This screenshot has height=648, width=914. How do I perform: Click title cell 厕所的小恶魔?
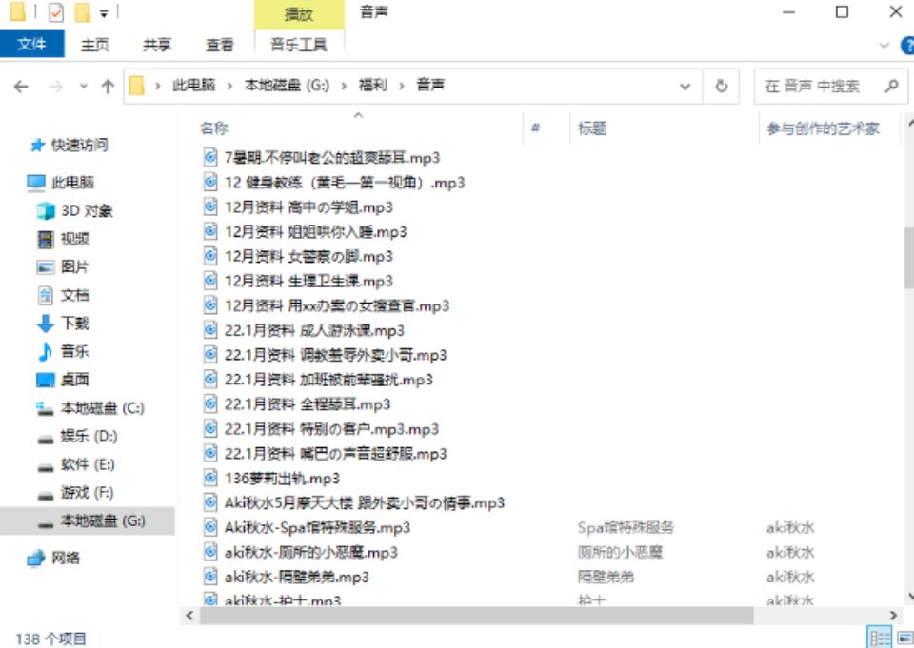(620, 552)
